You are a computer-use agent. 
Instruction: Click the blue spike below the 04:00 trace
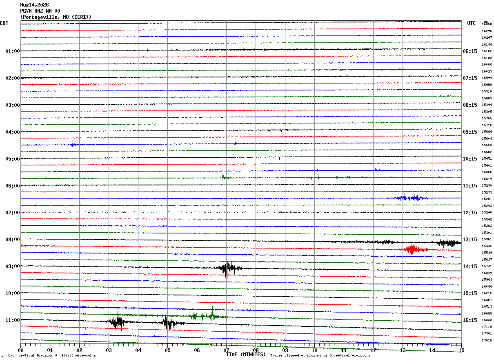click(73, 143)
